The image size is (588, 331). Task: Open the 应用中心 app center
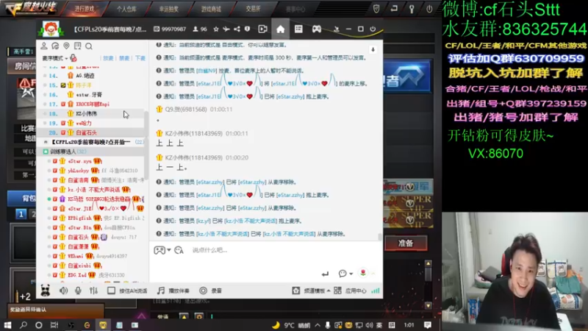point(351,291)
